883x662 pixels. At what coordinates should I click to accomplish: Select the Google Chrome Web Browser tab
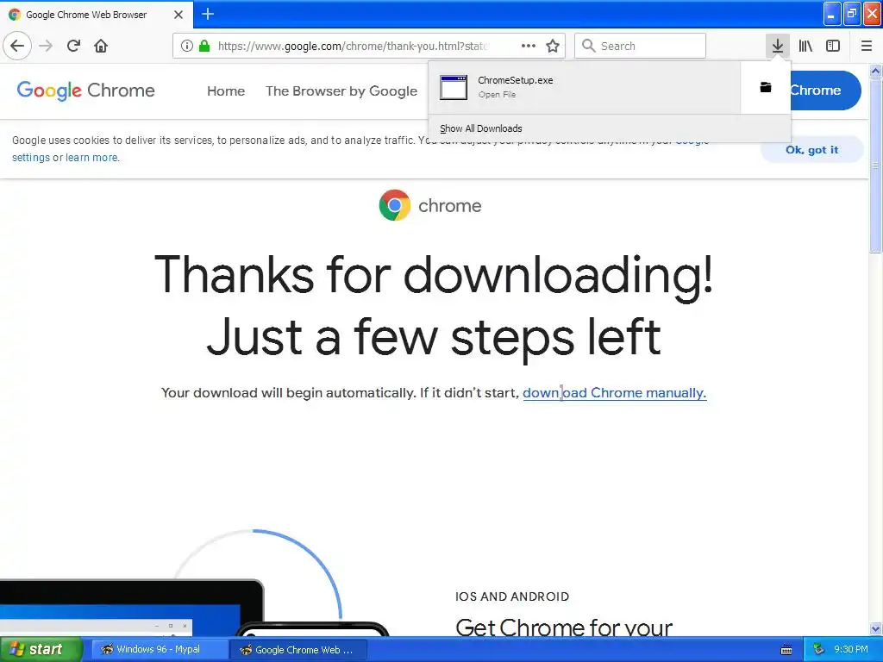(97, 15)
